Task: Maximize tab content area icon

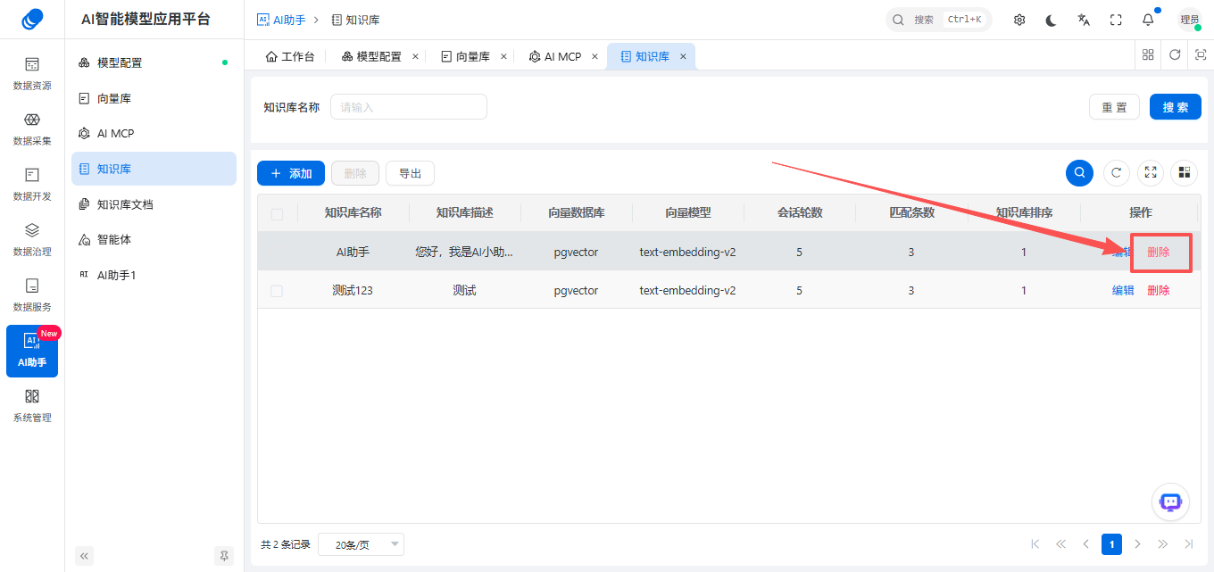Action: [x=1201, y=54]
